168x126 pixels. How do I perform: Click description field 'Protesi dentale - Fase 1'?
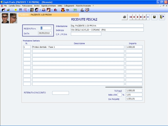(x=78, y=47)
